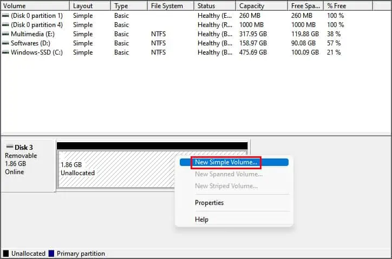Click the black Unallocated legend swatch
392x259 pixels.
coord(5,253)
